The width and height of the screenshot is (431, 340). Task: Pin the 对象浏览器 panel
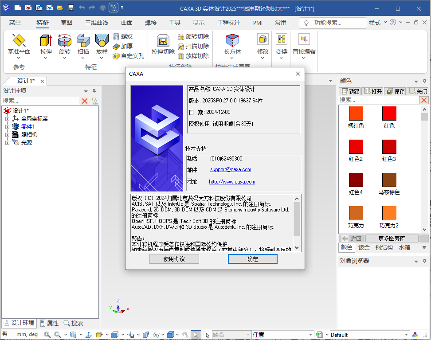click(424, 261)
